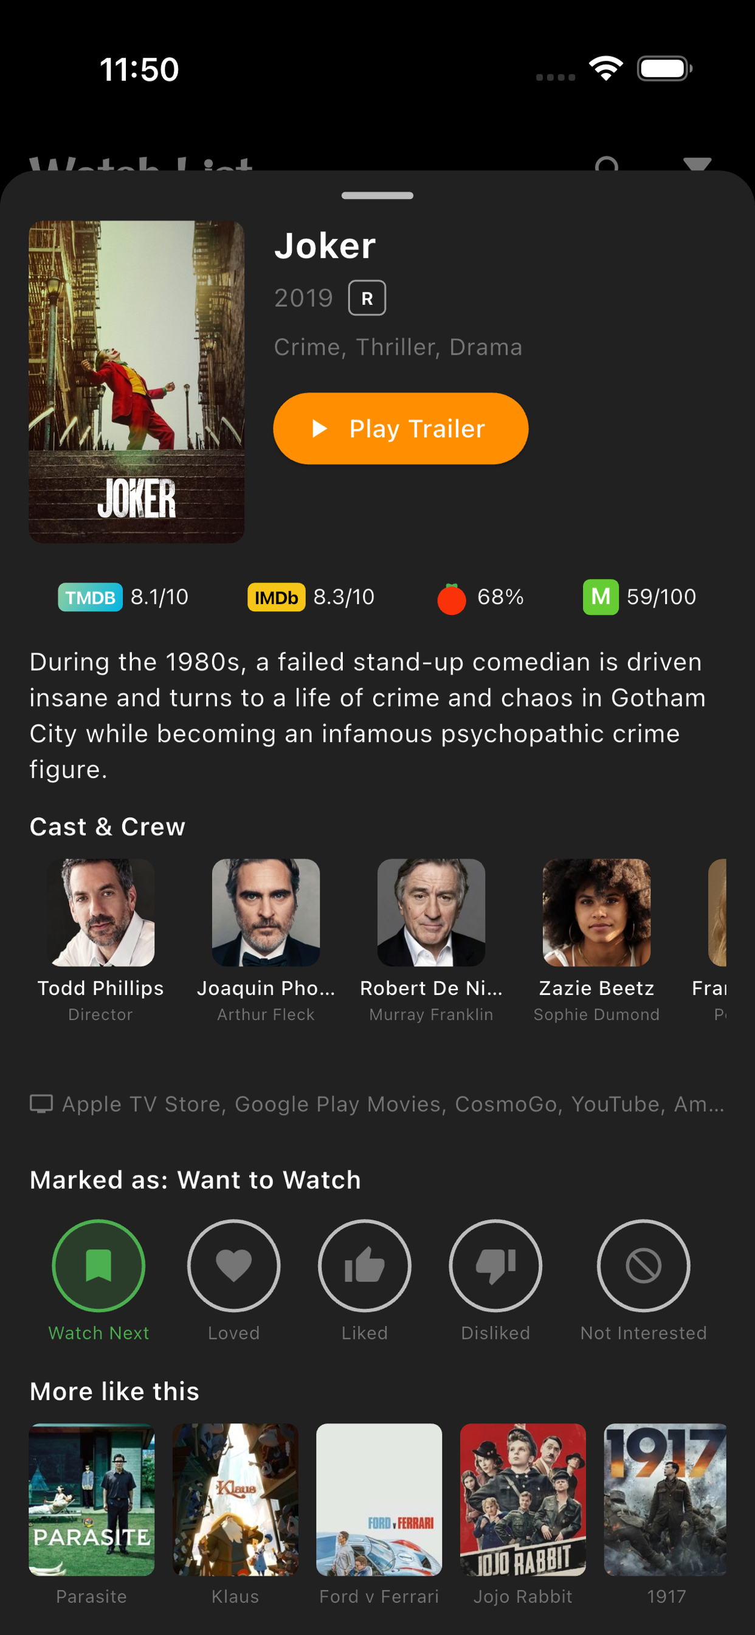Viewport: 755px width, 1635px height.
Task: Open Joaquin Phoenix's cast profile
Action: [266, 939]
